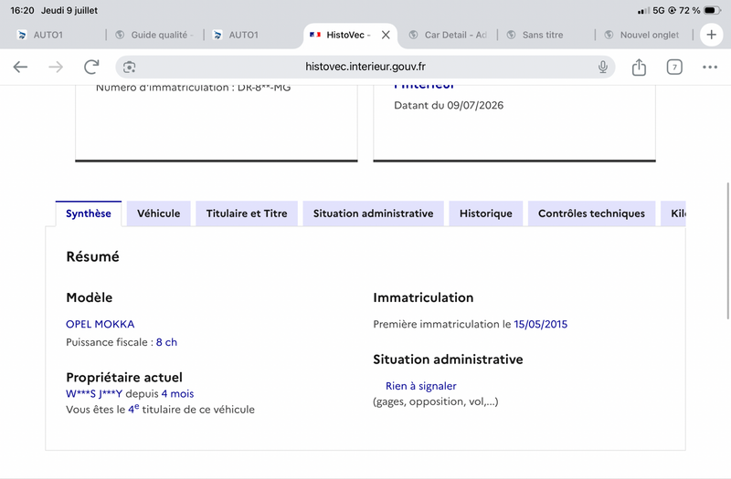Open the Historique tab
Screen dimensions: 731x479
(486, 213)
